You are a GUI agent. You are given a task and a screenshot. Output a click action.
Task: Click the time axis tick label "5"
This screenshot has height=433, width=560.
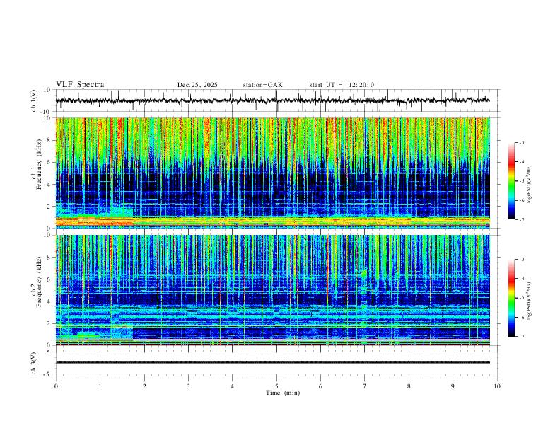pos(276,386)
